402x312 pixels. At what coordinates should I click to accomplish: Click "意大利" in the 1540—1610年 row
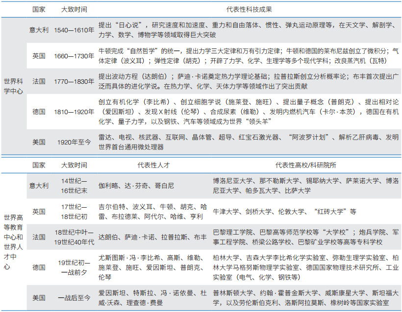(39, 30)
